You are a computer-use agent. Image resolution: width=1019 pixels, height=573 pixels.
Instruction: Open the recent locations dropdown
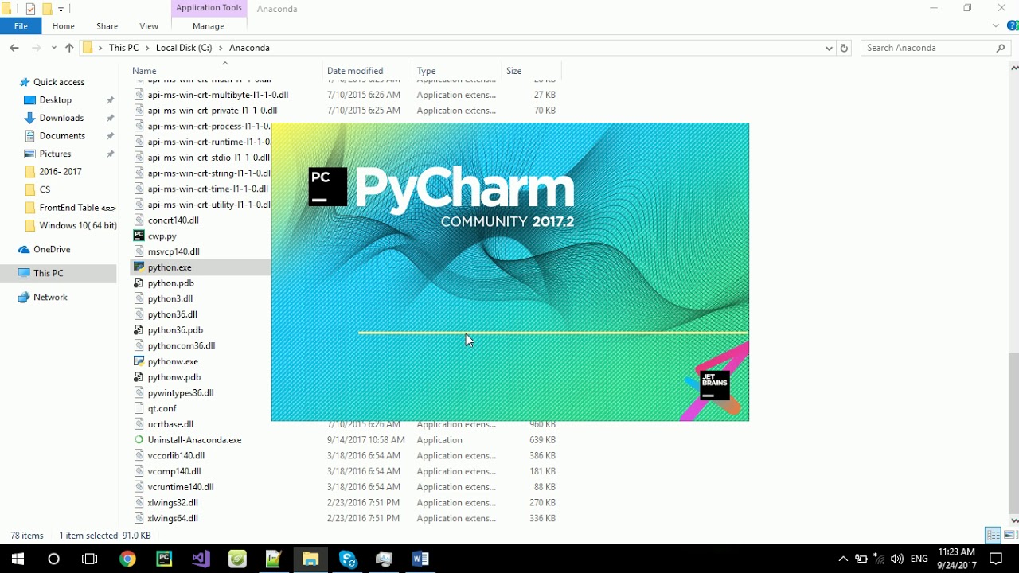(54, 48)
